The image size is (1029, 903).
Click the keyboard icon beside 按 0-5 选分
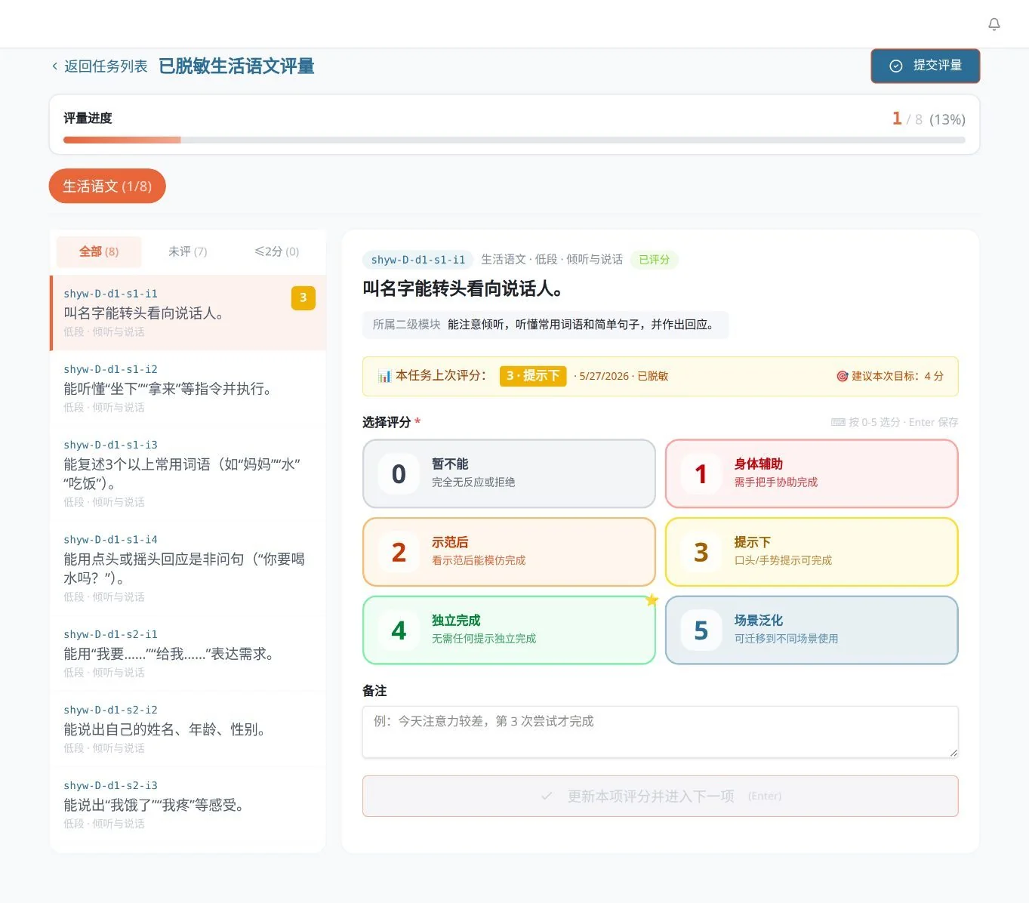pos(838,422)
